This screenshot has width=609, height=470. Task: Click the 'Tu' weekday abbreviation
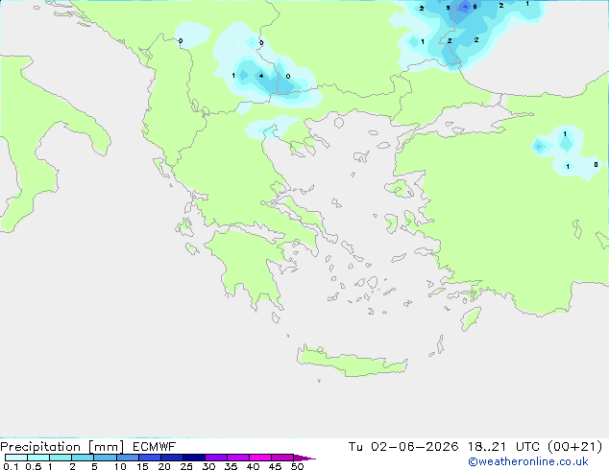click(x=355, y=447)
